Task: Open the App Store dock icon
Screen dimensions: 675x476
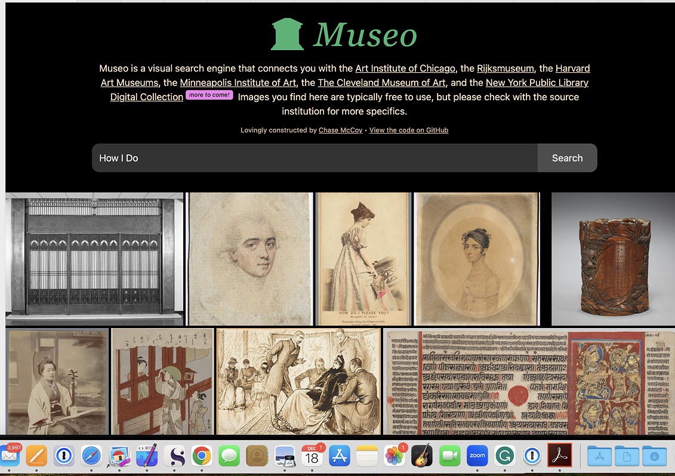Action: pos(340,456)
